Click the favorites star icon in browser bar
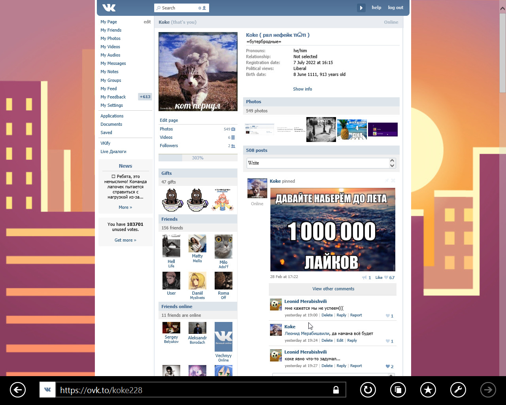Image resolution: width=506 pixels, height=405 pixels. (428, 390)
